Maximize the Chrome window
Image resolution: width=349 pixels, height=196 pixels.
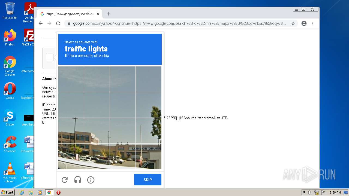(x=303, y=9)
